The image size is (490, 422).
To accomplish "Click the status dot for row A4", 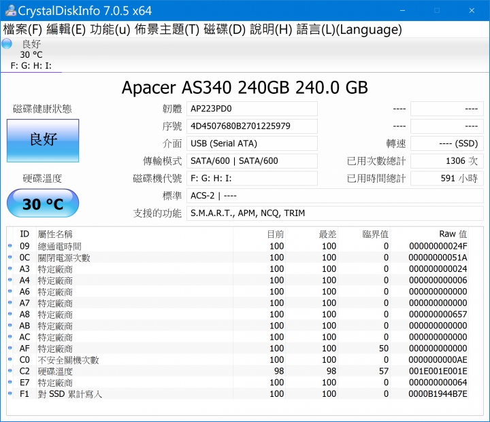I will (x=10, y=280).
